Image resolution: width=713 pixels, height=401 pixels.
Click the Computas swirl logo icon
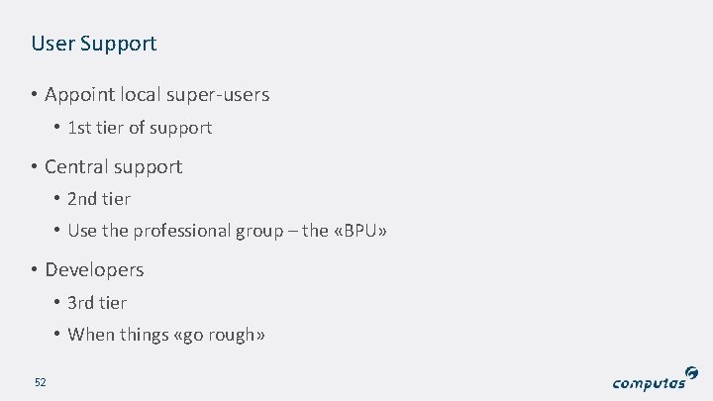coord(691,371)
